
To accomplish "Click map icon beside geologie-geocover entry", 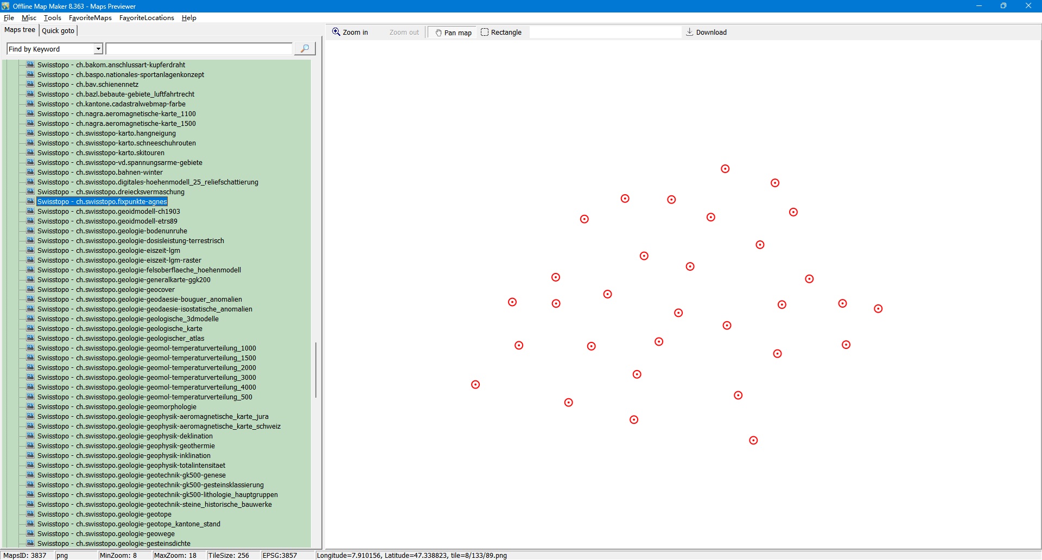I will [x=30, y=289].
